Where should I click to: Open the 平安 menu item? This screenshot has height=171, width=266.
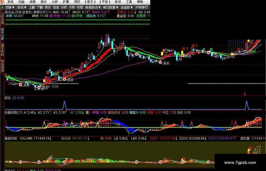click(x=105, y=2)
